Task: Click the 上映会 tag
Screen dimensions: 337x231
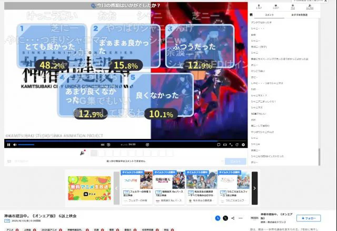Action: [x=27, y=230]
